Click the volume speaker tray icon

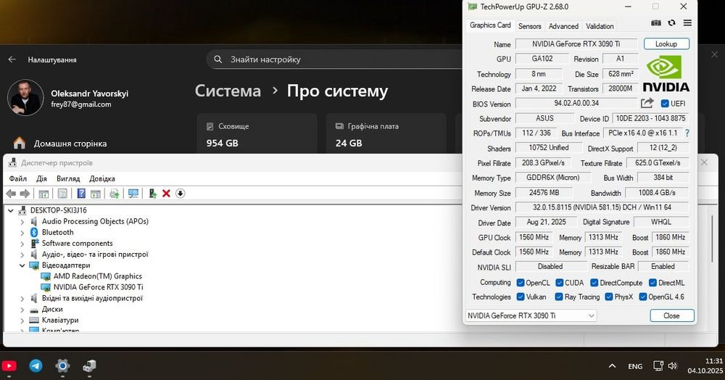(673, 365)
